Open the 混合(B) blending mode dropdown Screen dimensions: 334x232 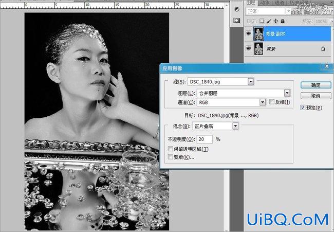235,126
